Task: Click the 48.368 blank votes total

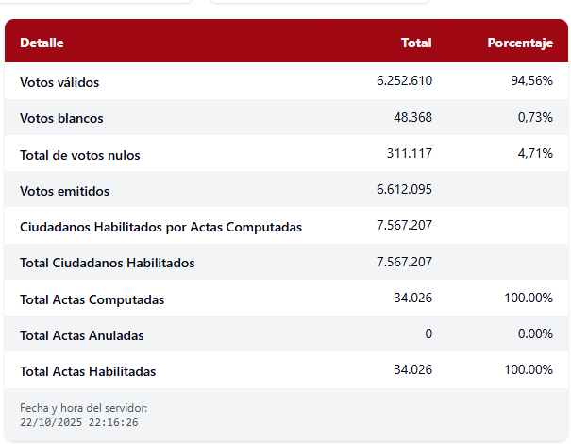Action: tap(412, 117)
